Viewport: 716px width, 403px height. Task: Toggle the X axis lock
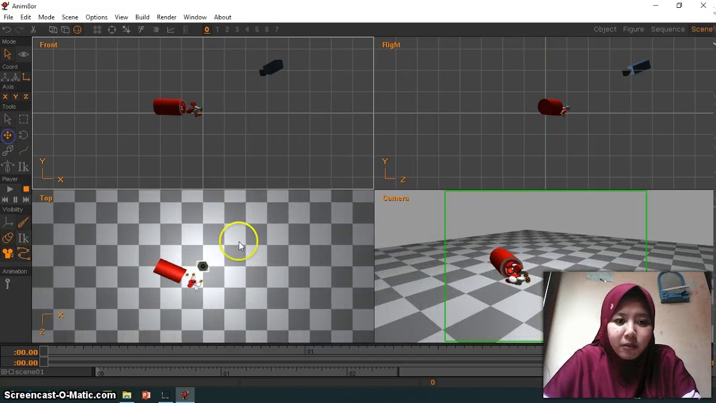point(6,97)
